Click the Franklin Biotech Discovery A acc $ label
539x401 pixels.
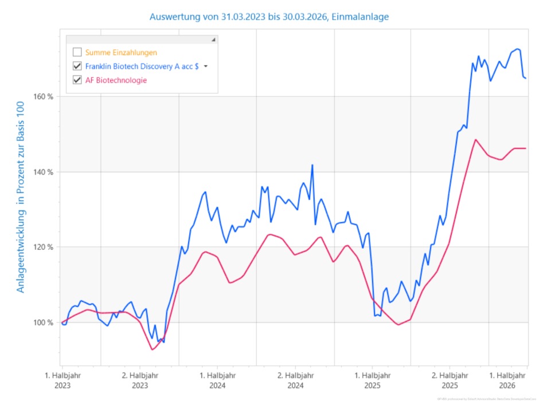pyautogui.click(x=142, y=66)
